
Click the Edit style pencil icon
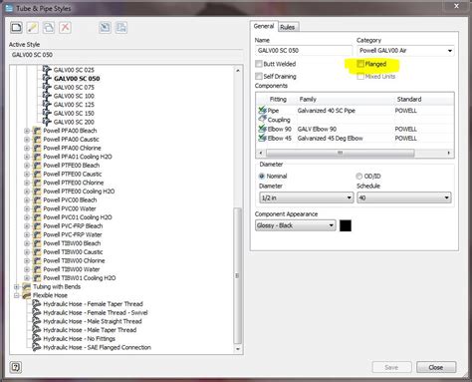[x=33, y=28]
